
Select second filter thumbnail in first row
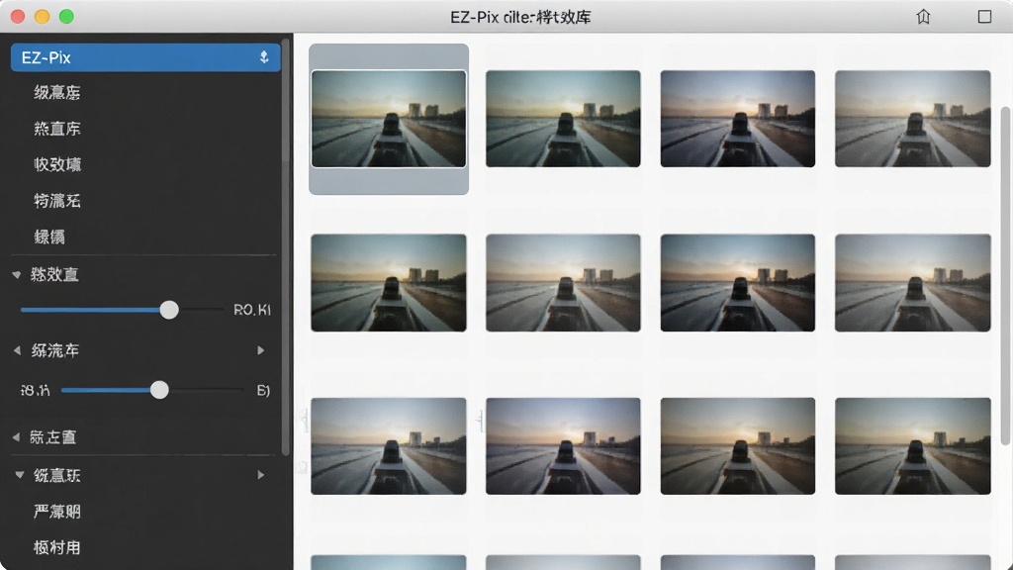point(563,119)
